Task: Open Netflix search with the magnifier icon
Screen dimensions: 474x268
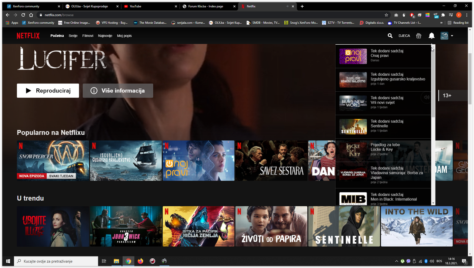Action: click(x=390, y=36)
